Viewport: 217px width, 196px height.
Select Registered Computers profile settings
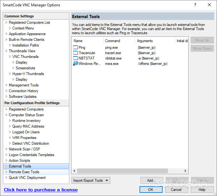(x=26, y=109)
